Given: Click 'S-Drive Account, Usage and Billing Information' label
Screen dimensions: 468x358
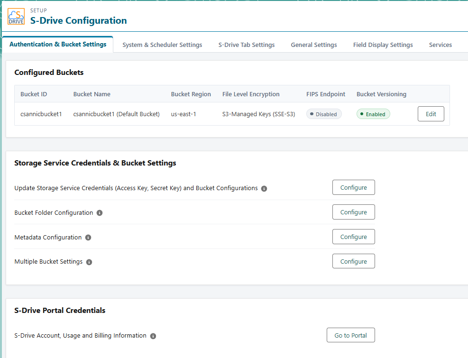Looking at the screenshot, I should click(80, 336).
